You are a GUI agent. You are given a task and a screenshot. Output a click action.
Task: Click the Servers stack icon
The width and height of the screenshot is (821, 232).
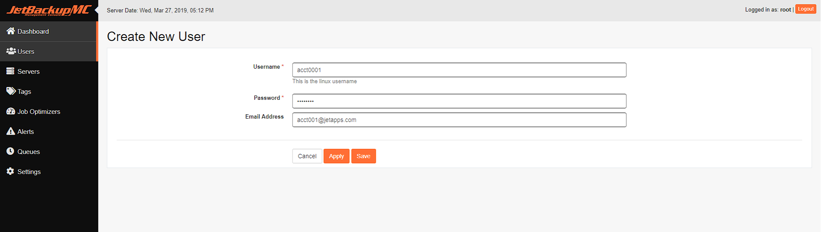point(10,71)
